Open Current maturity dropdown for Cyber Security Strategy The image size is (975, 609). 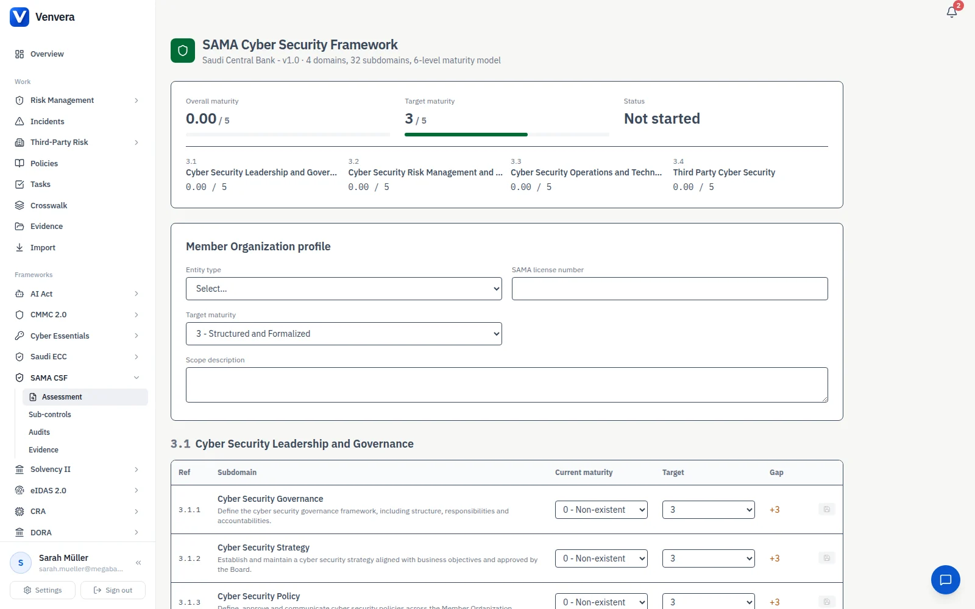click(601, 558)
